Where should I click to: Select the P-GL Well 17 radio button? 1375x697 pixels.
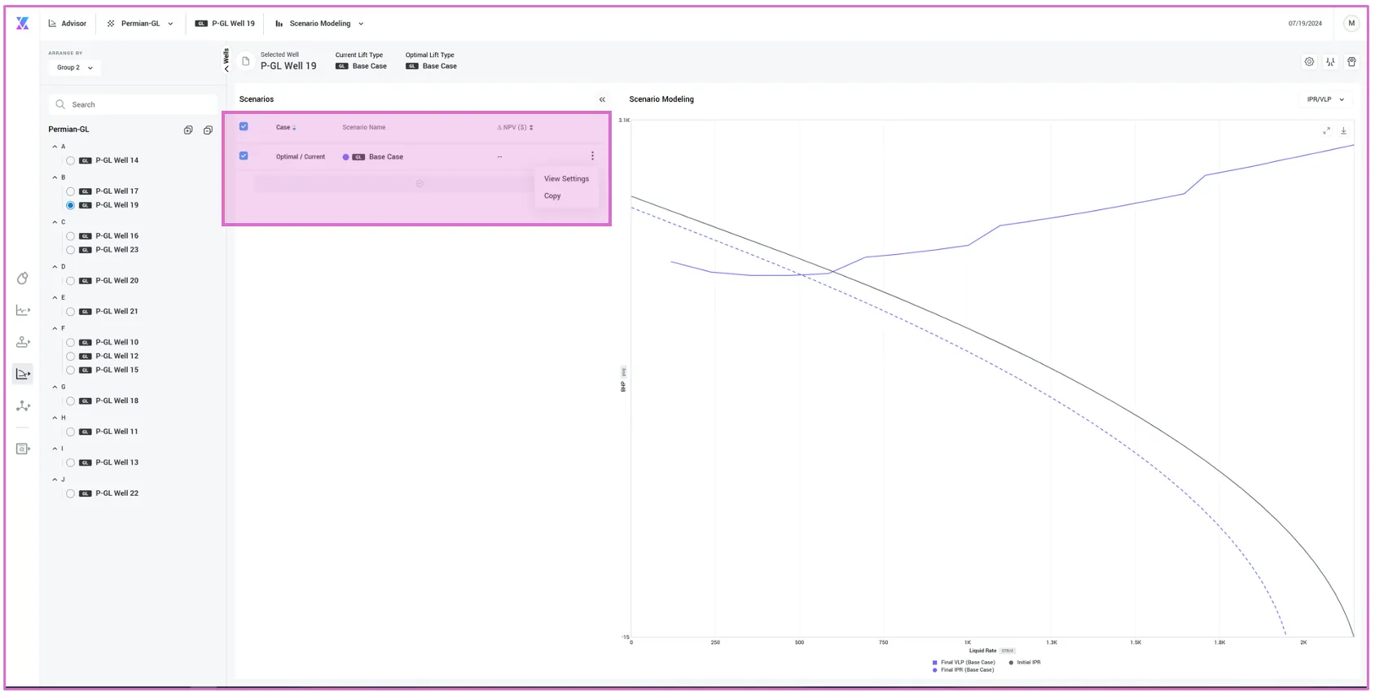click(x=70, y=192)
